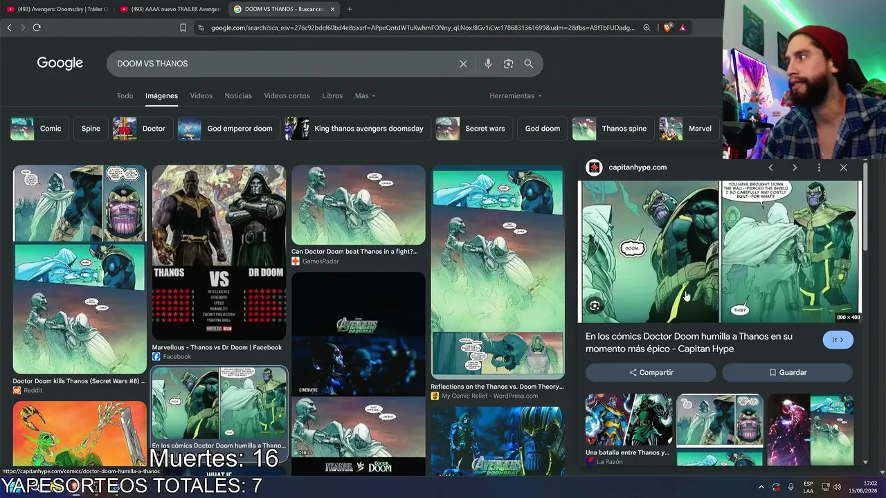The height and width of the screenshot is (498, 886).
Task: Click inside the Google search input field
Action: (x=284, y=64)
